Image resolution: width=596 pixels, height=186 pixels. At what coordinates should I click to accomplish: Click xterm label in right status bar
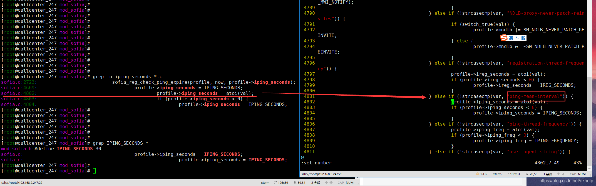coord(497,174)
